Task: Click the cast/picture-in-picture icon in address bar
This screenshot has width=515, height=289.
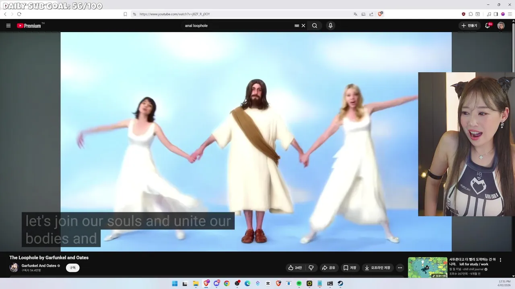Action: [363, 14]
